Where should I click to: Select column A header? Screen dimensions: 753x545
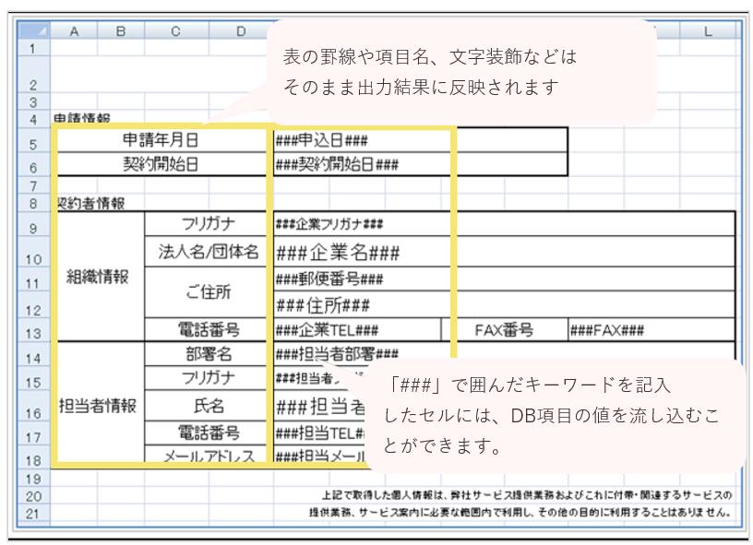click(74, 30)
